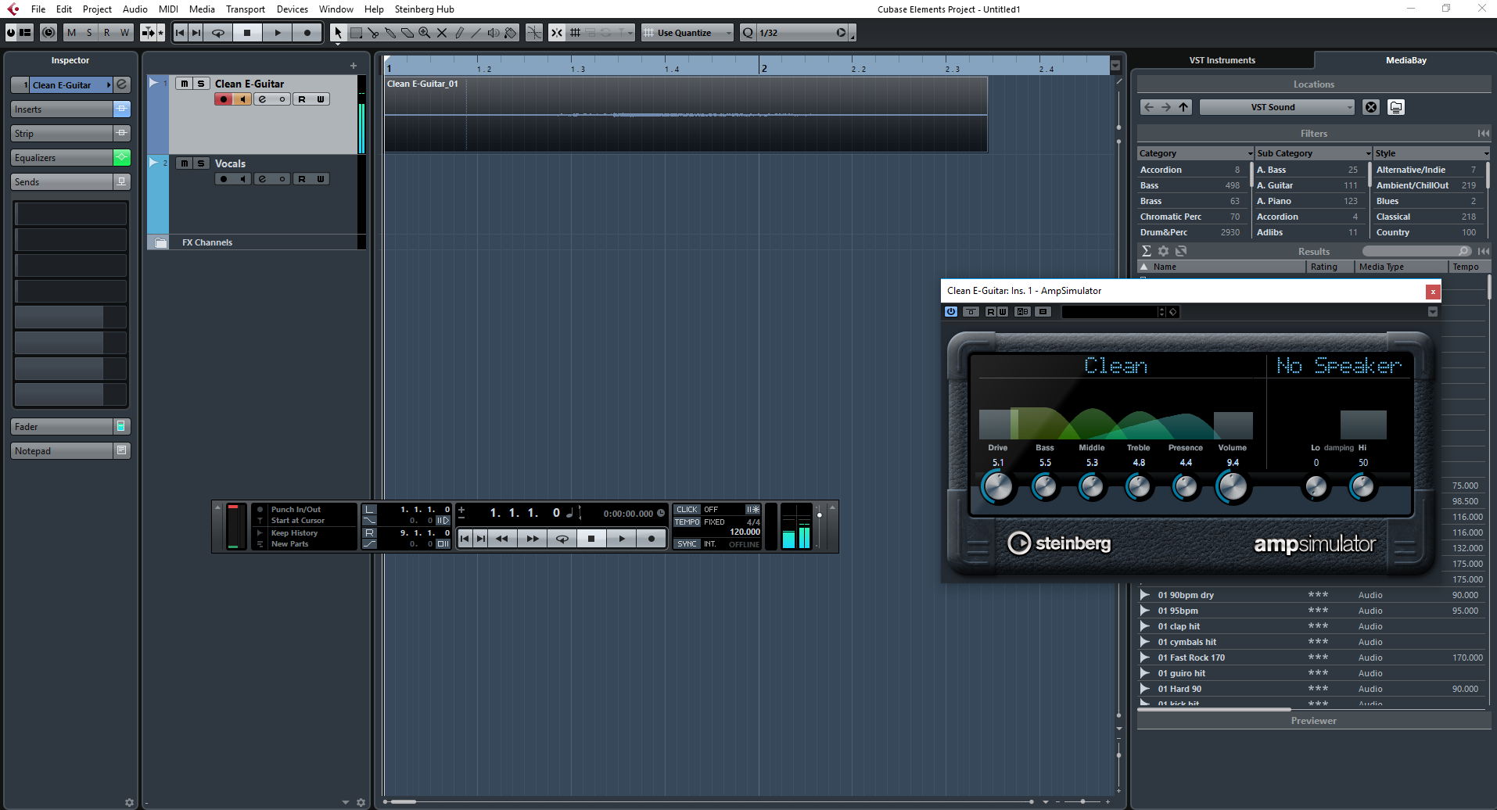Adjust the AmpSimulator Treble knob
This screenshot has height=810, width=1497.
(x=1139, y=487)
